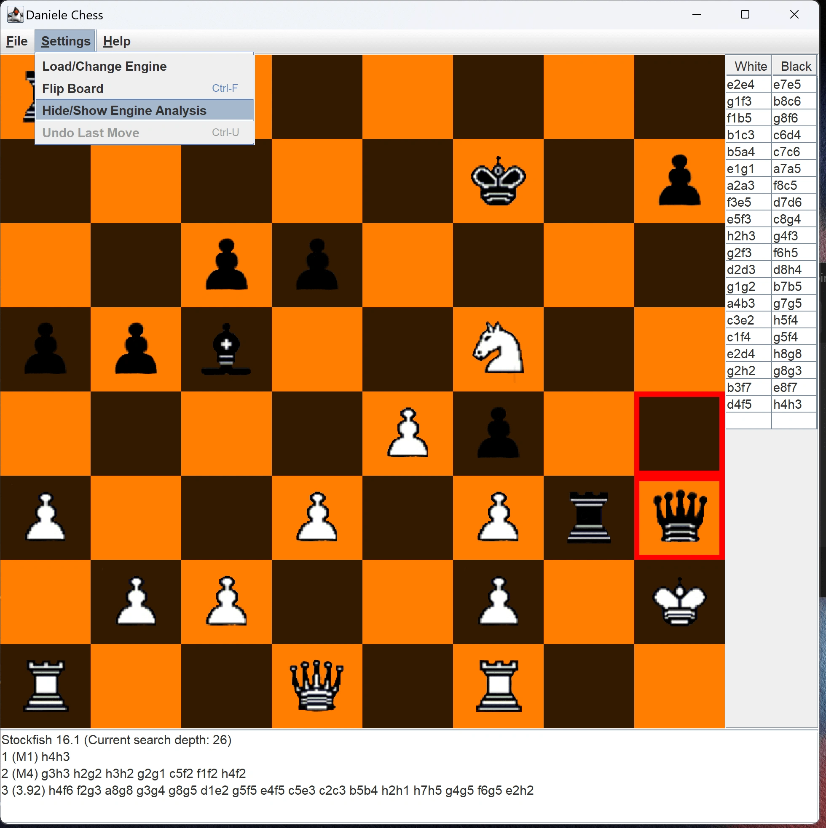The height and width of the screenshot is (828, 826).
Task: Select Flip Board menu entry
Action: point(145,89)
